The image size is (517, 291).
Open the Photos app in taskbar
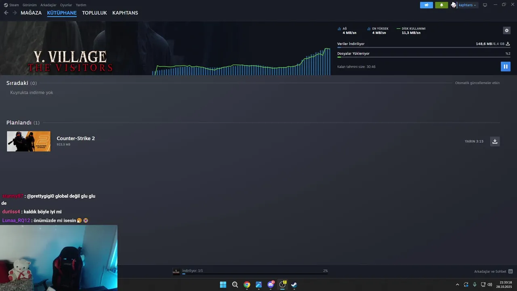(258, 285)
